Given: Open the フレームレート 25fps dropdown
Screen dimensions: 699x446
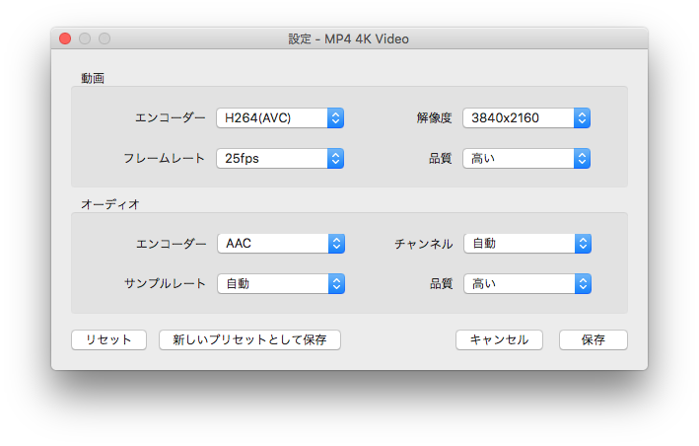Looking at the screenshot, I should pos(280,158).
